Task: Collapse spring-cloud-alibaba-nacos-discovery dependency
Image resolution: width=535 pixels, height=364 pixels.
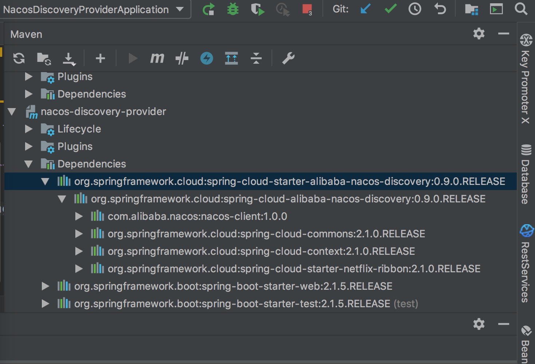Action: [62, 199]
